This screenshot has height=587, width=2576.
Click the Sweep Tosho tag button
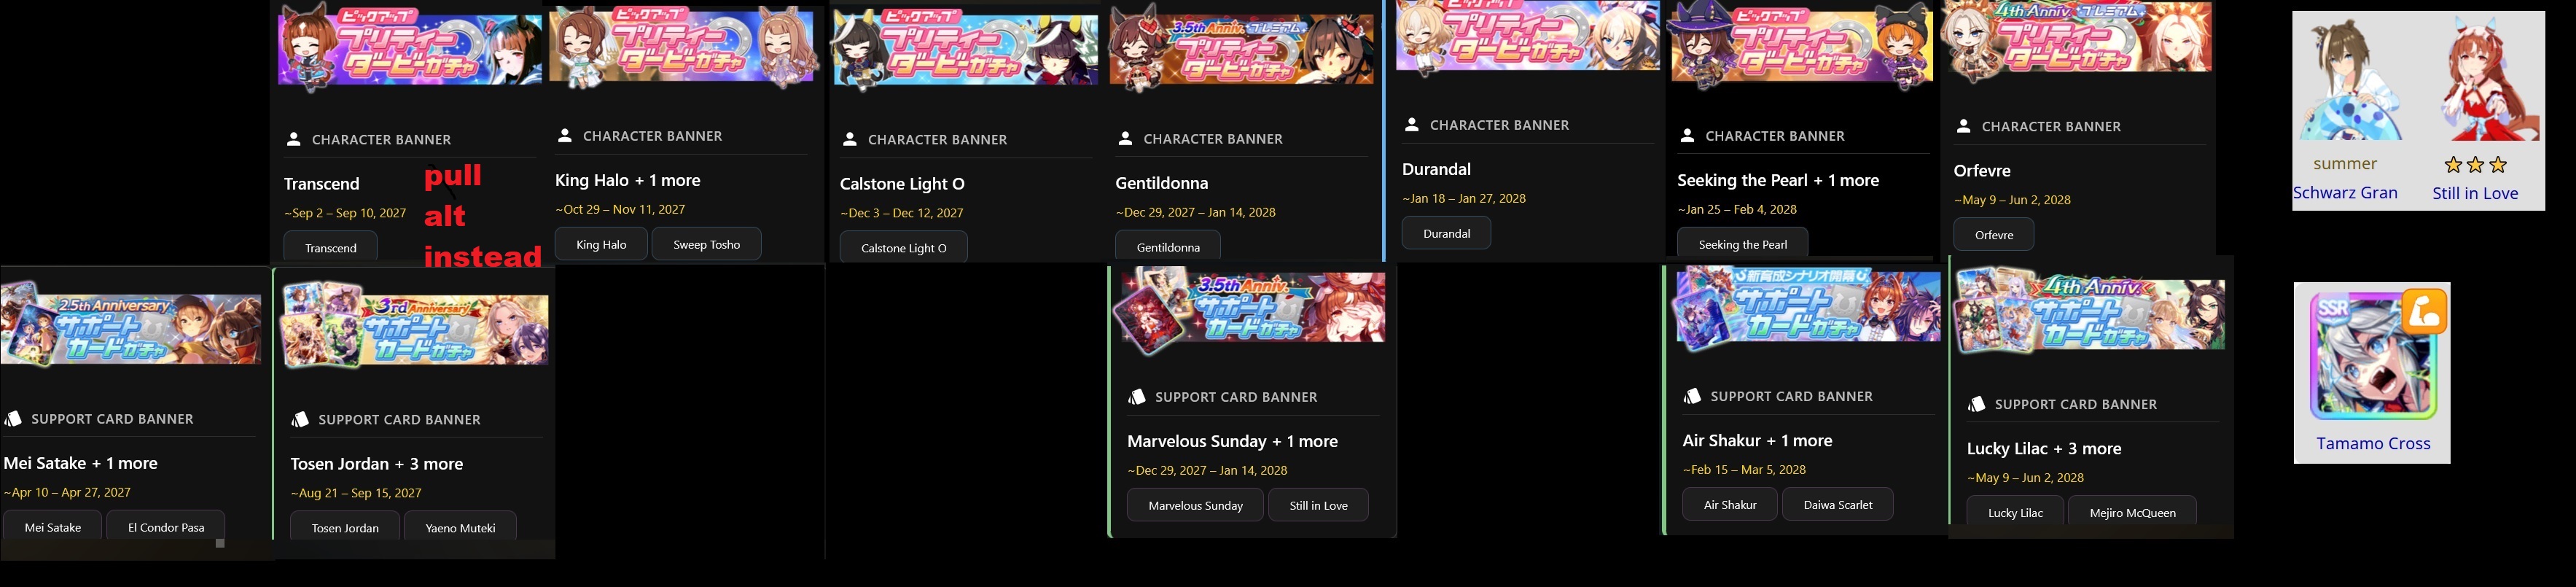707,244
